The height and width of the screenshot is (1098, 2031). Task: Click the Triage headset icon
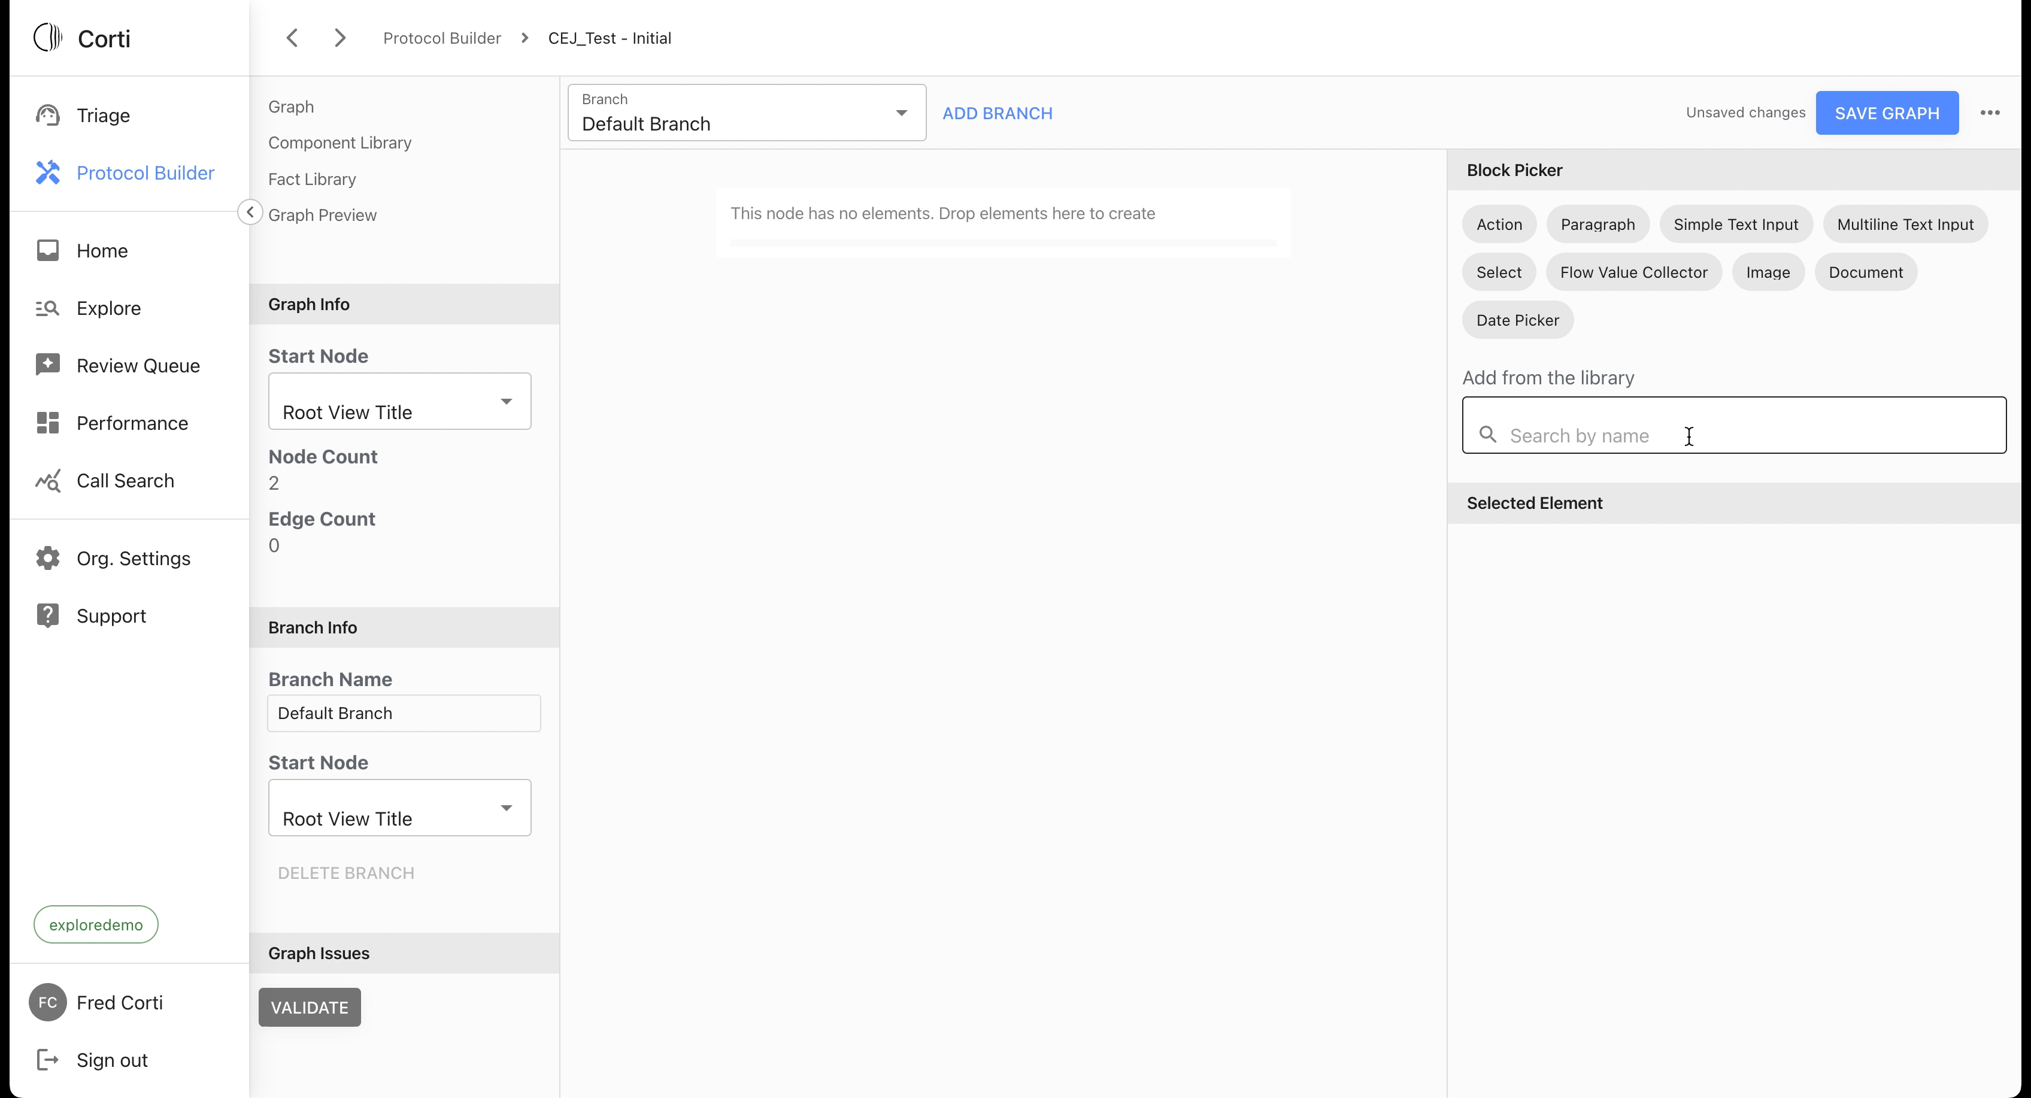[x=47, y=115]
